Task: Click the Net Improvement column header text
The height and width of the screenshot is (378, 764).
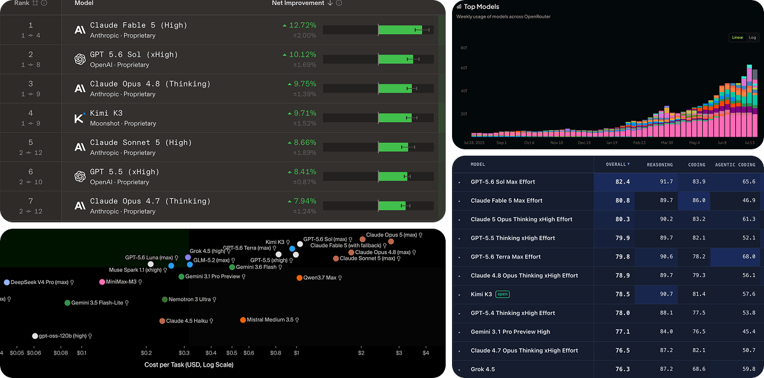Action: pyautogui.click(x=298, y=3)
